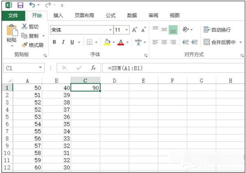
Task: Click the Undo arrow icon
Action: [32, 5]
